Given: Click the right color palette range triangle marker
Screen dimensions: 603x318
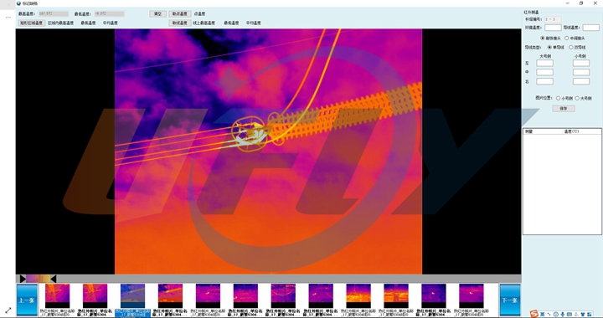Looking at the screenshot, I should [x=53, y=279].
